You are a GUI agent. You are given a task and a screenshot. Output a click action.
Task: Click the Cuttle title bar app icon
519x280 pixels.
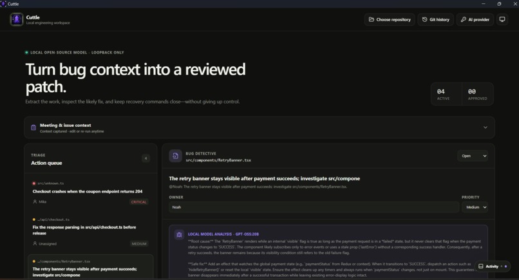pyautogui.click(x=3, y=4)
